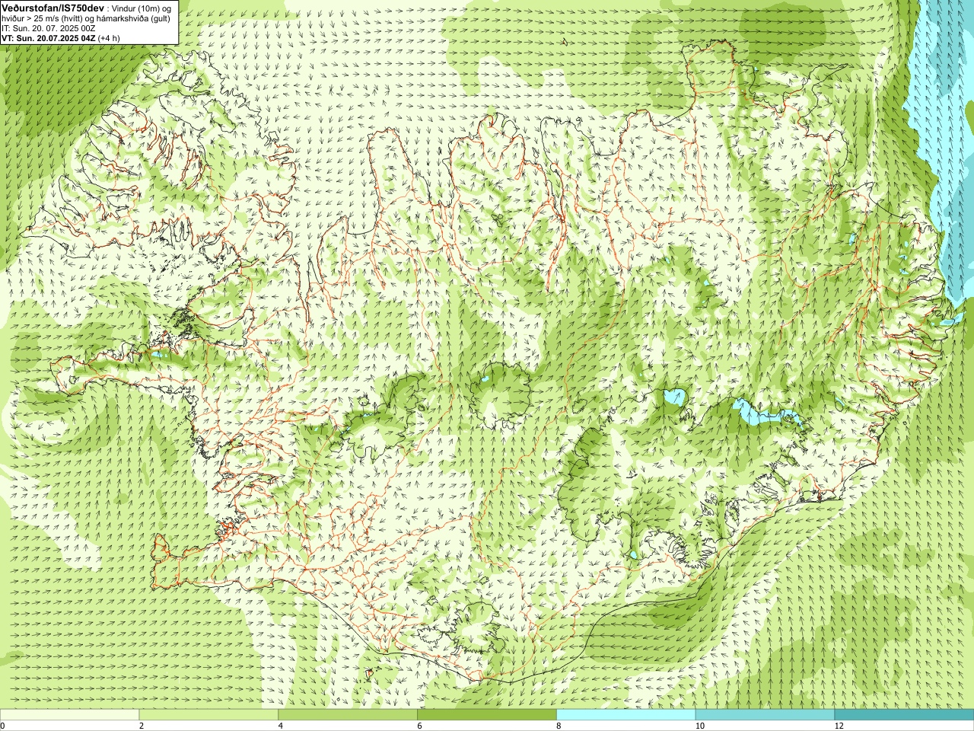Click the dark green 6–8 legend color segment
Image resolution: width=974 pixels, height=731 pixels.
tap(487, 715)
